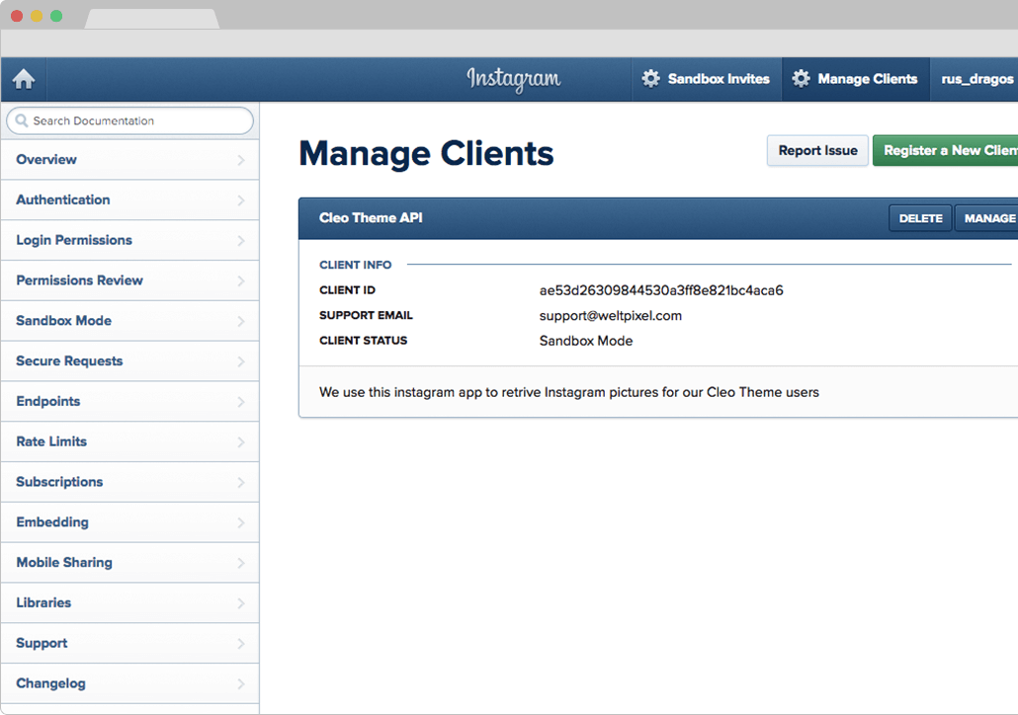Delete the Cleo Theme API client

920,218
